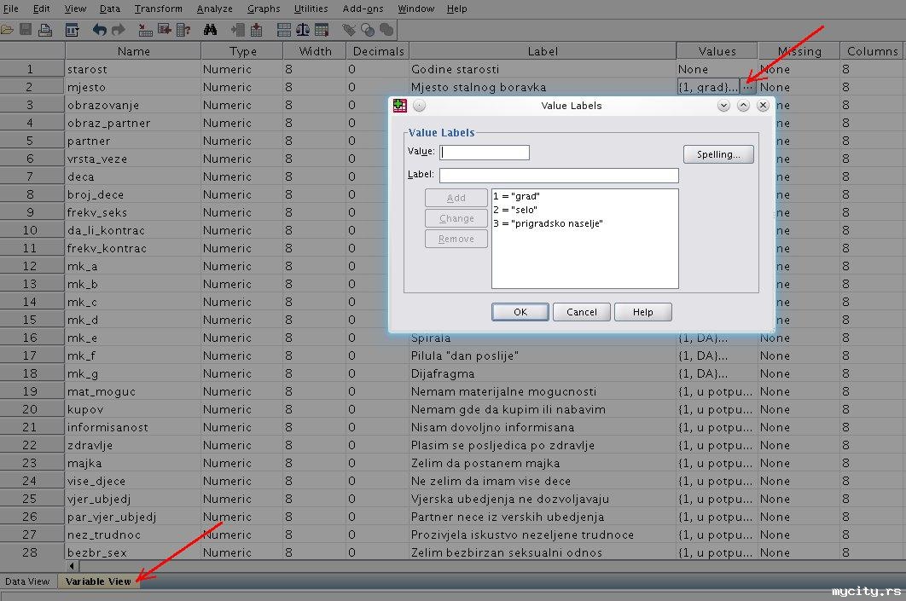The height and width of the screenshot is (601, 906).
Task: Click the Find binoculars icon
Action: point(211,30)
